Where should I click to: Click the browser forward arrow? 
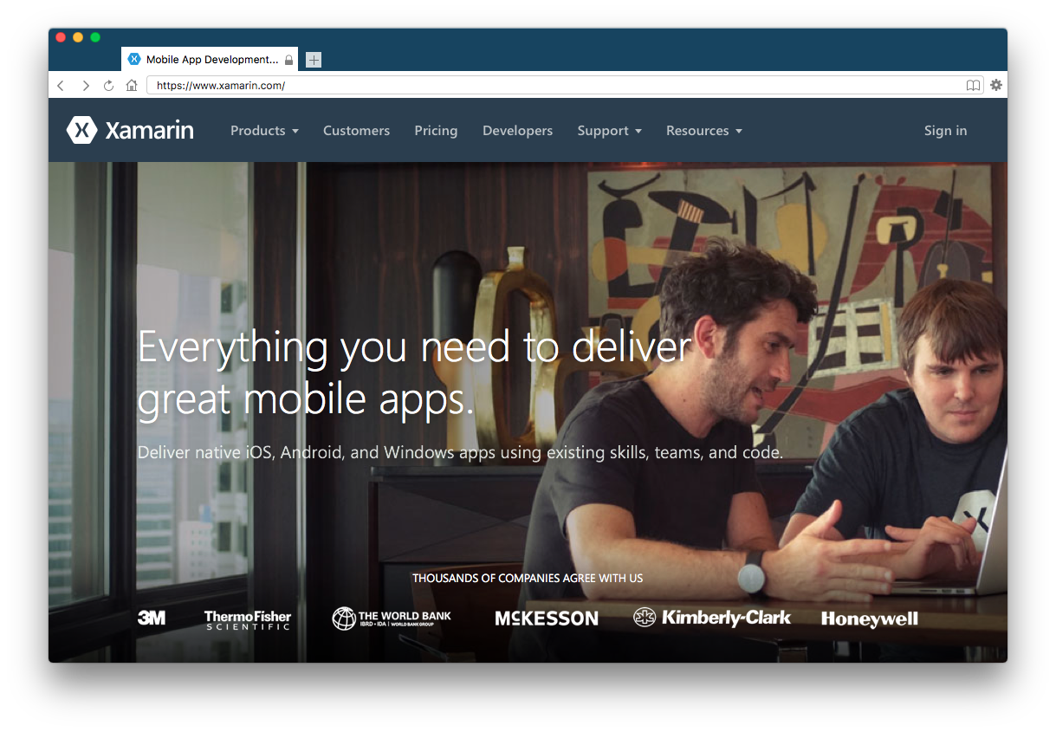[x=85, y=86]
